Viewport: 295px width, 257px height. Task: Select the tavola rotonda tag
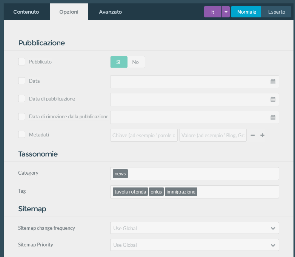(x=130, y=192)
